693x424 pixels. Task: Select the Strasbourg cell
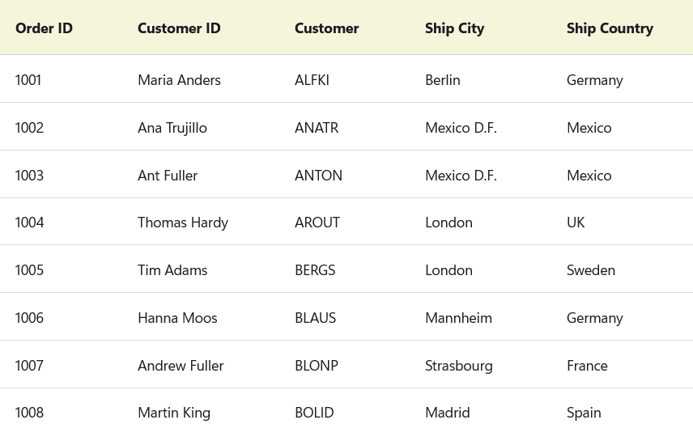pos(458,365)
